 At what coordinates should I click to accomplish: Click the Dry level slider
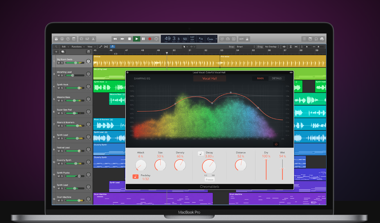(266, 169)
